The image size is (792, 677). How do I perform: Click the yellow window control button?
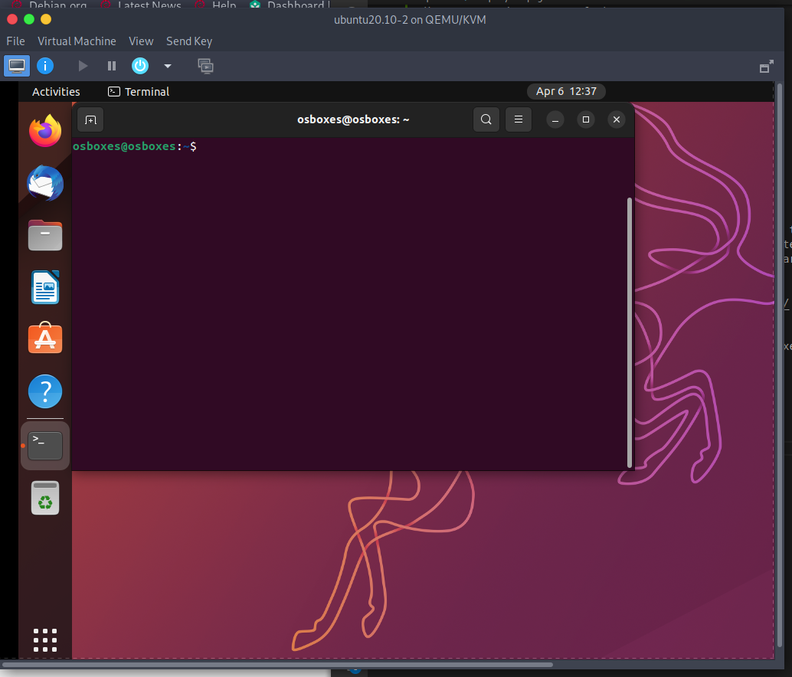pos(46,19)
